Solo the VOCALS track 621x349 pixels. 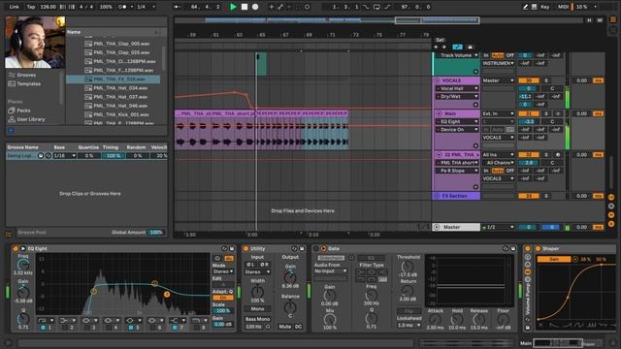546,80
